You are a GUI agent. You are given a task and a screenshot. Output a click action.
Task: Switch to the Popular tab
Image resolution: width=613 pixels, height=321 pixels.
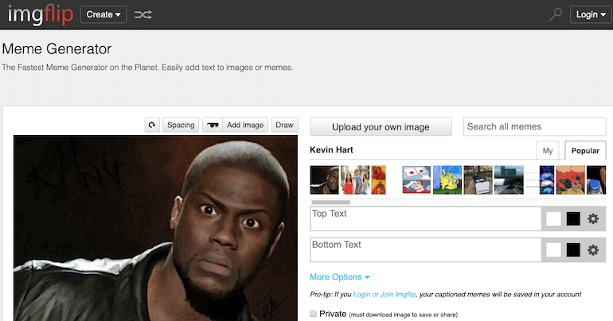pos(585,150)
